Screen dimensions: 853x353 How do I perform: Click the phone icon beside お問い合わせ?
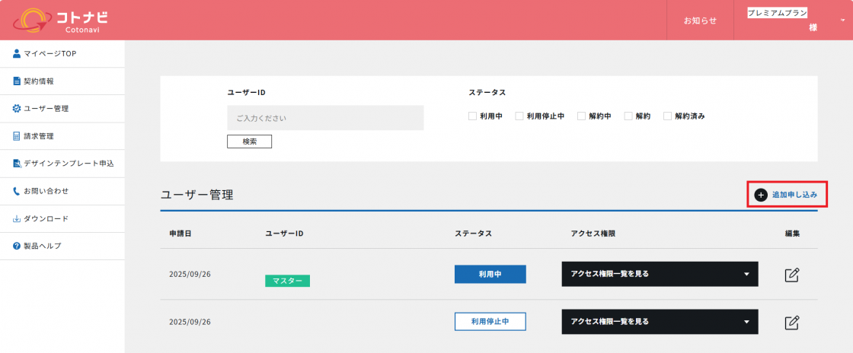[17, 191]
